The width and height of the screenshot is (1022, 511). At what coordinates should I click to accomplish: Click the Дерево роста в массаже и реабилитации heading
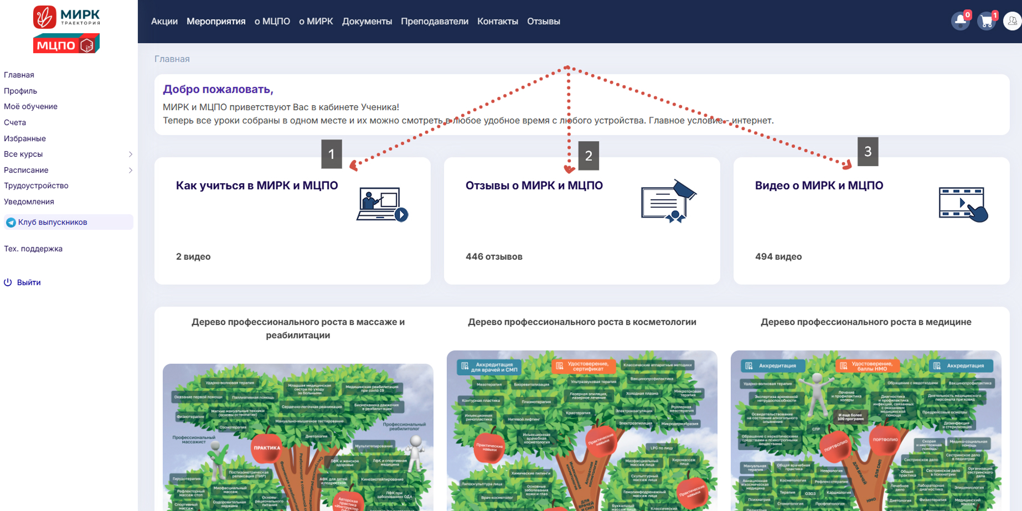coord(298,328)
